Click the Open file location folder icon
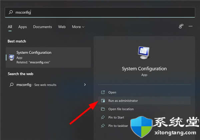Screen dimensions: 200x140 103,109
